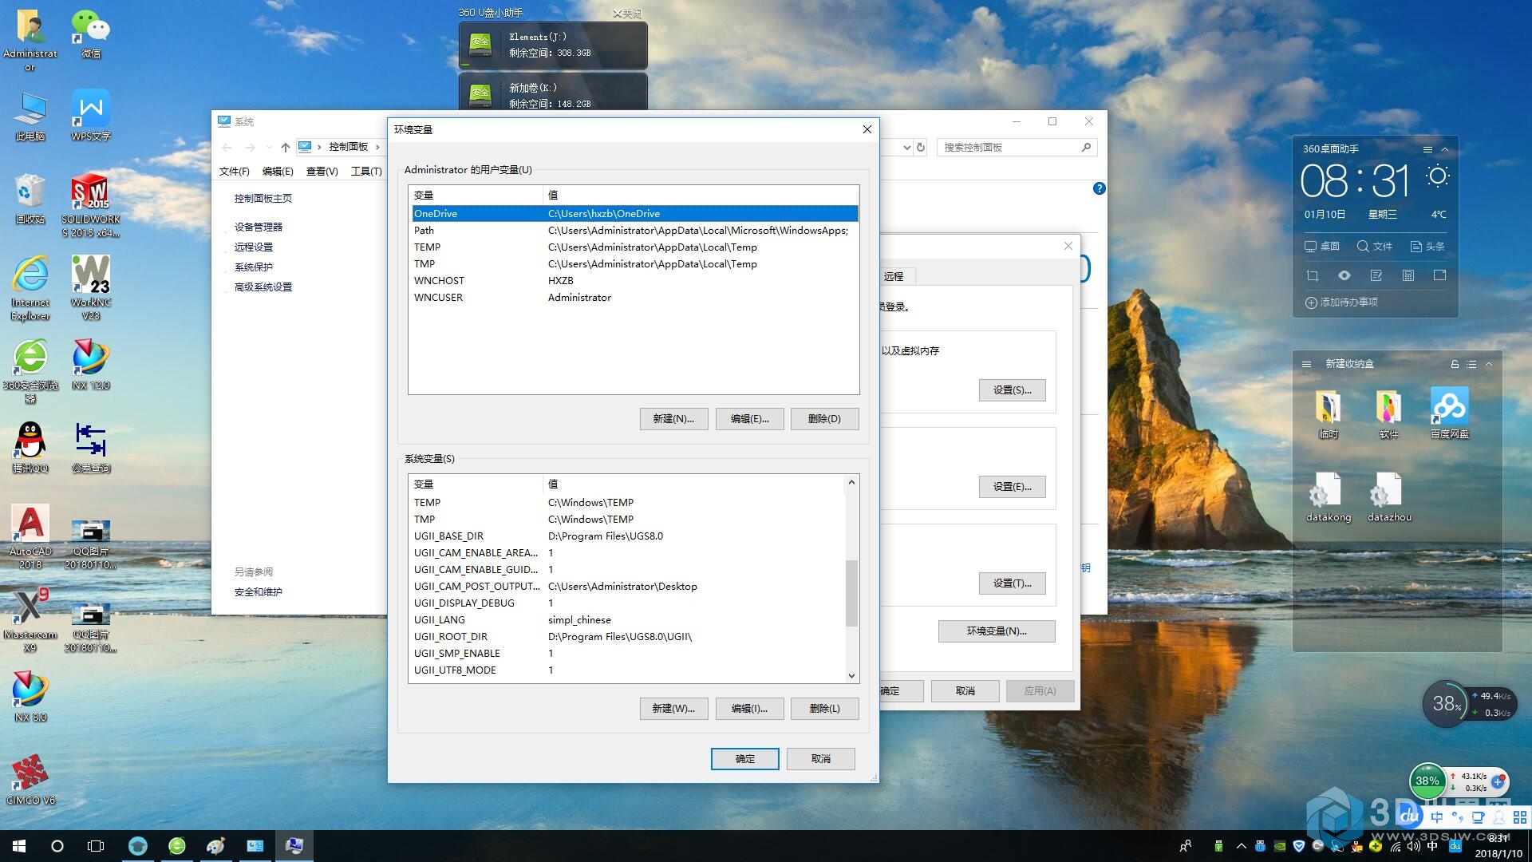Open the datakong file icon

coord(1328,496)
